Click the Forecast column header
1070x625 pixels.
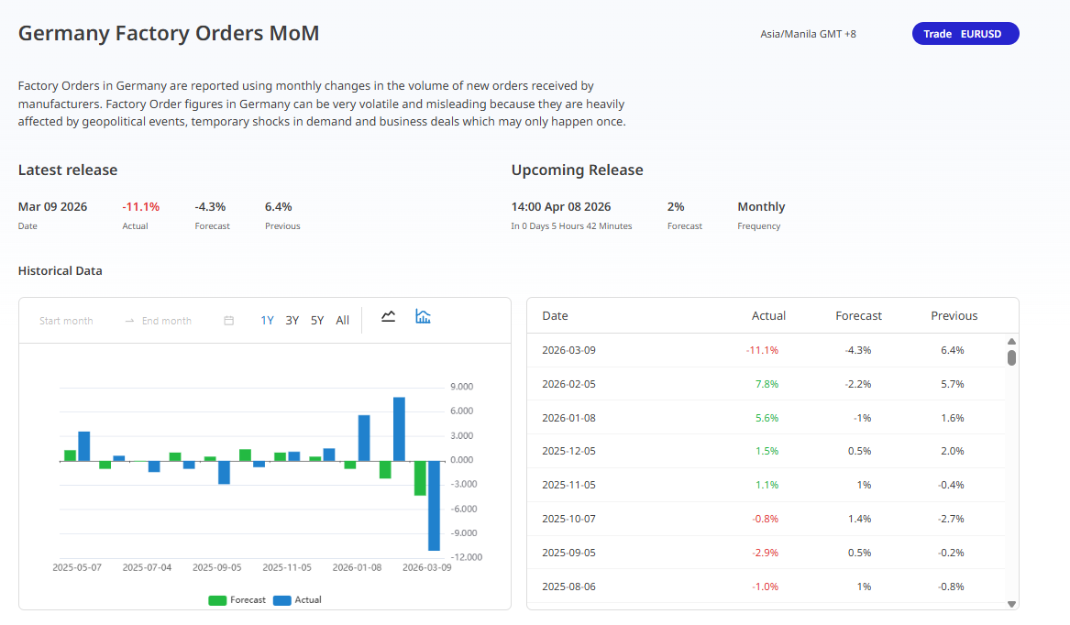pyautogui.click(x=858, y=316)
